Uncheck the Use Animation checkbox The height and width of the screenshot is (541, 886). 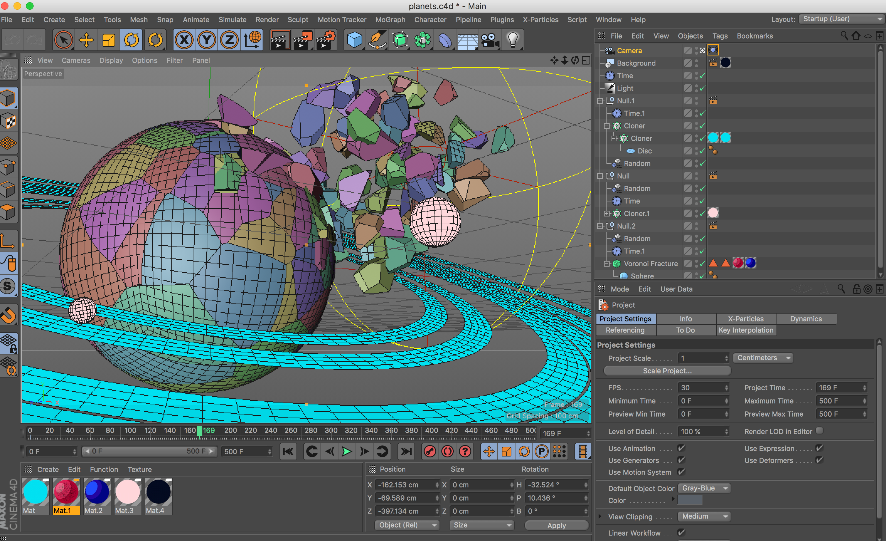point(681,448)
